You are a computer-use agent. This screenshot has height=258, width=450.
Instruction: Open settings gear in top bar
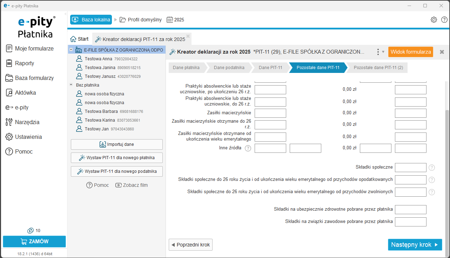tap(434, 20)
